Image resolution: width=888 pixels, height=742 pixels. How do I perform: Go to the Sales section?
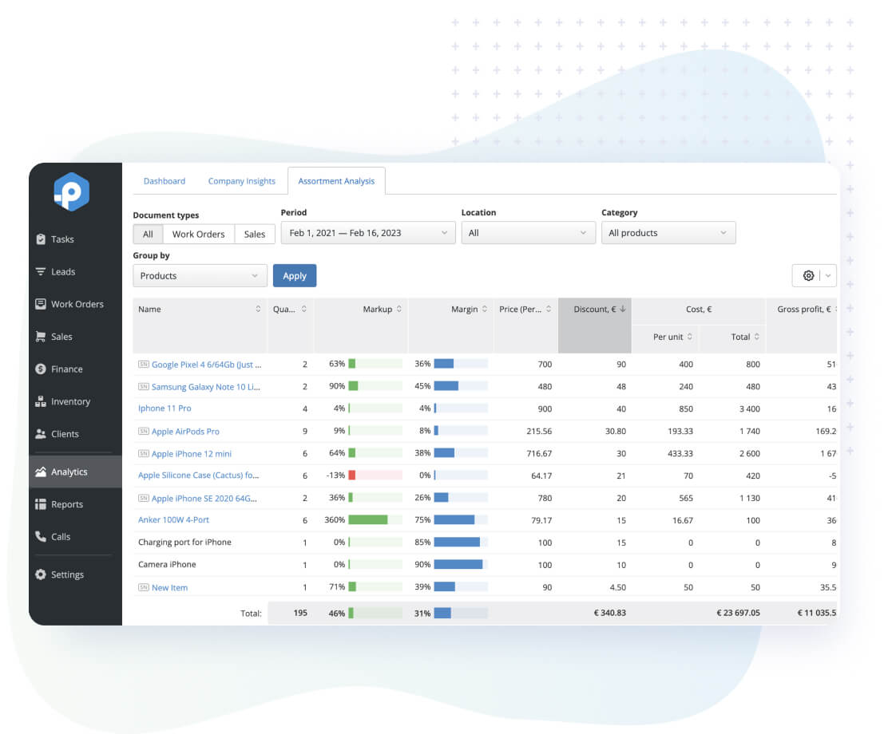tap(61, 336)
